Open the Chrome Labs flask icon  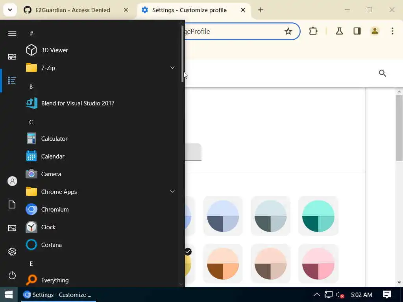tap(339, 31)
